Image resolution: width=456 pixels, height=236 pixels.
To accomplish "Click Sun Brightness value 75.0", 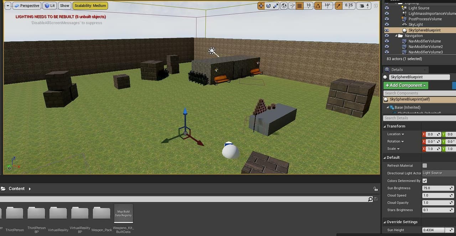I will pos(438,188).
